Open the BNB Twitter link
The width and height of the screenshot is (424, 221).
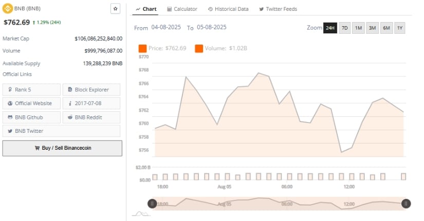(x=61, y=131)
